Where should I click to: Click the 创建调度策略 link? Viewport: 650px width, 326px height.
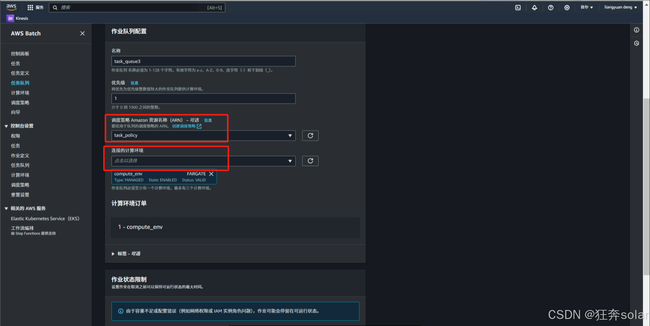tap(184, 126)
